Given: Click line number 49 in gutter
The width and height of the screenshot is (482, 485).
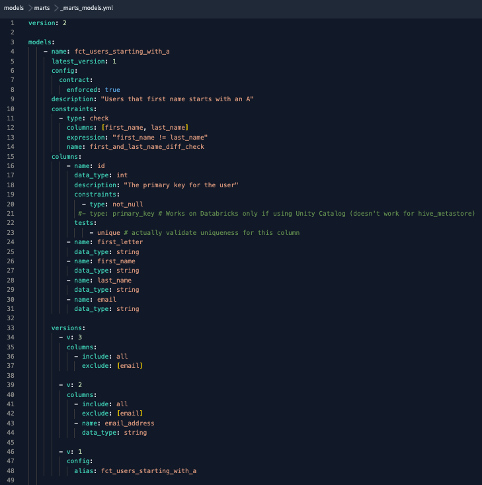Looking at the screenshot, I should click(x=11, y=480).
